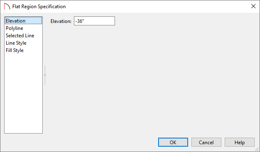This screenshot has width=260, height=152.
Task: Select the Elevation panel in the list
Action: point(23,20)
